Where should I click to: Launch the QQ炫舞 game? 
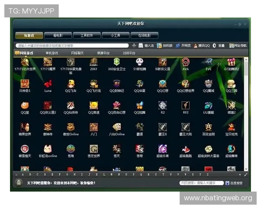coord(140,108)
